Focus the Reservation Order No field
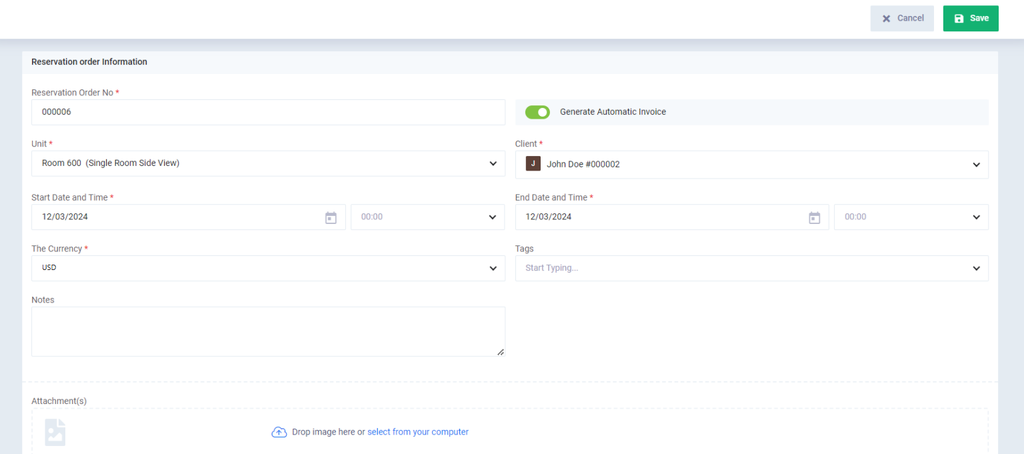This screenshot has height=454, width=1024. click(x=268, y=112)
